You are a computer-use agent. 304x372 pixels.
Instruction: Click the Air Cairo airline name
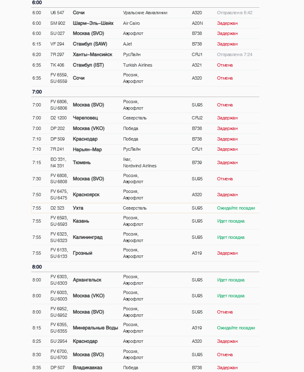(131, 23)
